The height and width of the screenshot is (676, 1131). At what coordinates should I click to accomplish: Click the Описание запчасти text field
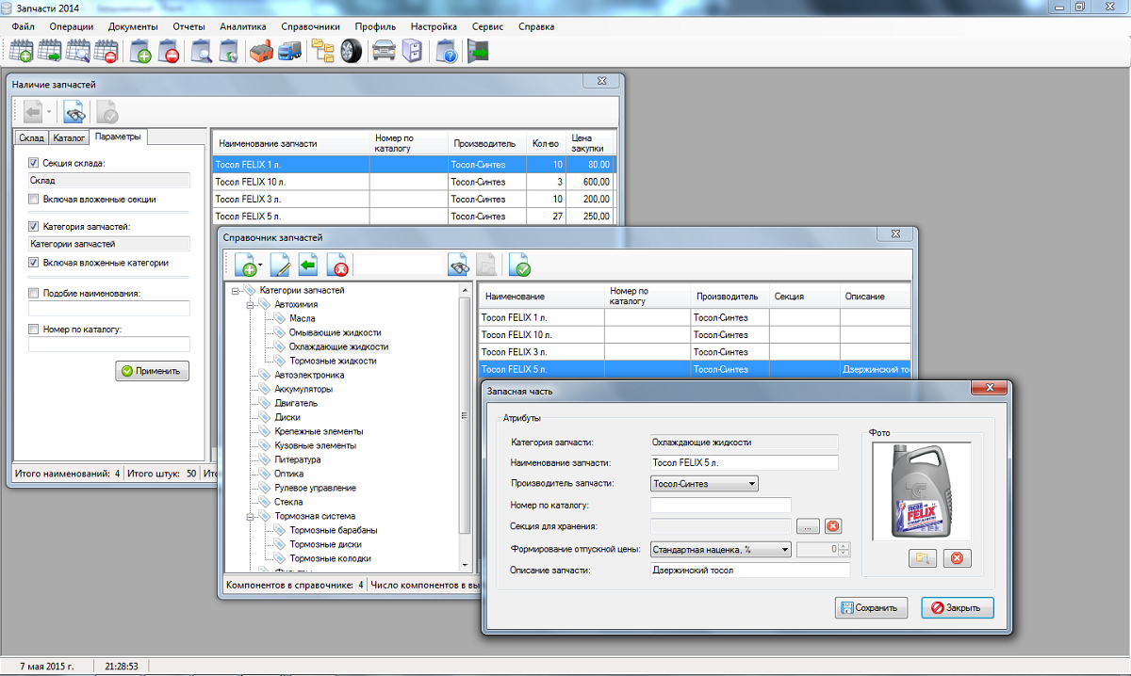click(x=750, y=571)
